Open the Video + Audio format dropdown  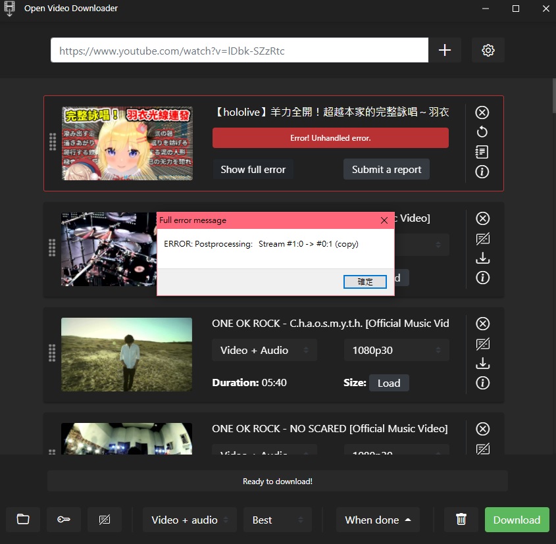(264, 350)
